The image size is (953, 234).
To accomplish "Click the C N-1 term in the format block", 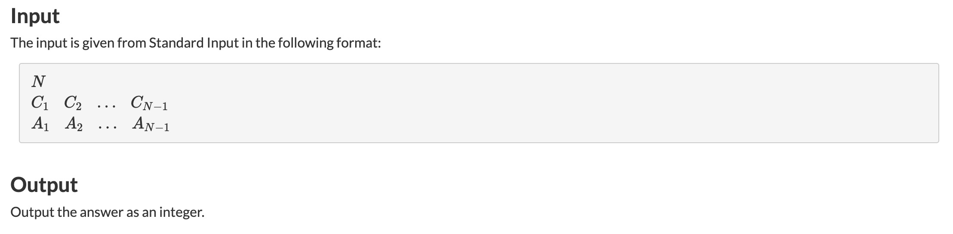I will [x=149, y=103].
